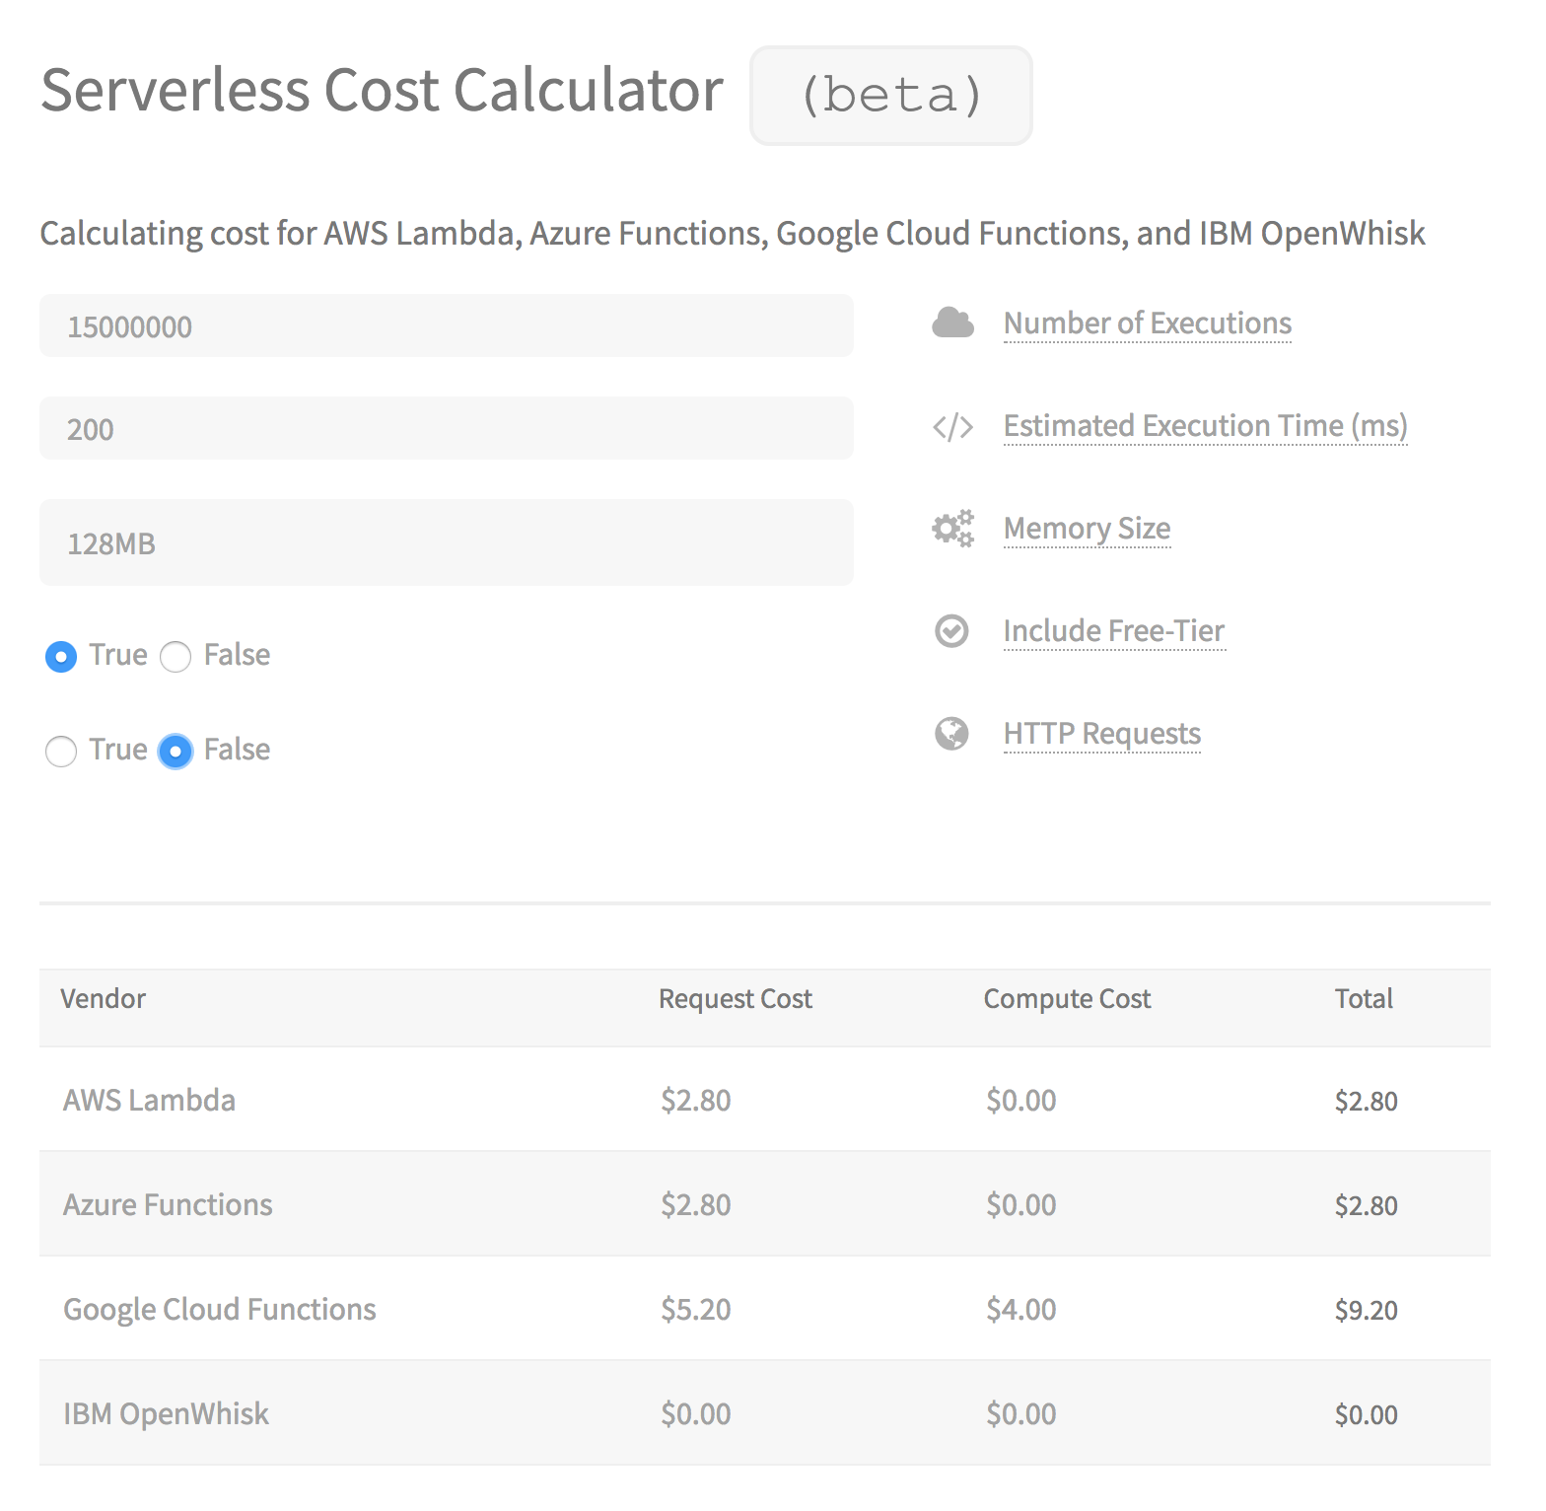Click the Memory Size label link
Viewport: 1546px width, 1511px height.
(x=1087, y=529)
